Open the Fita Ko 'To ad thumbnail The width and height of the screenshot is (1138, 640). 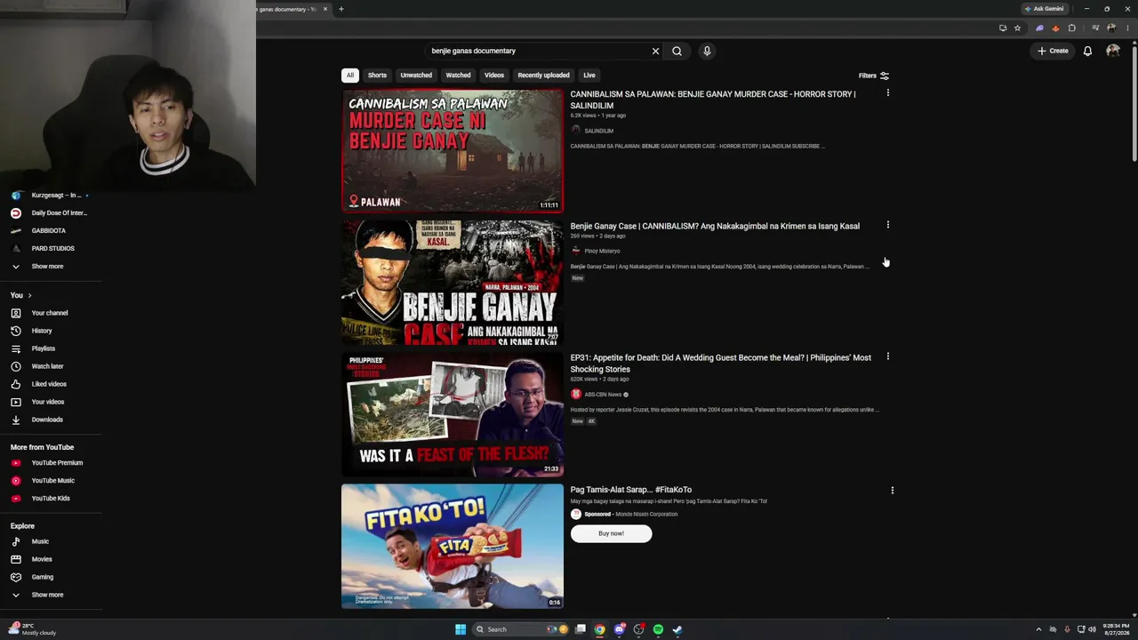tap(453, 546)
